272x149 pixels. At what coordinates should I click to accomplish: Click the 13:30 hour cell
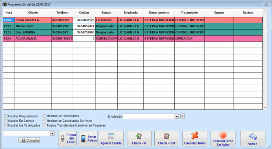coord(9,33)
